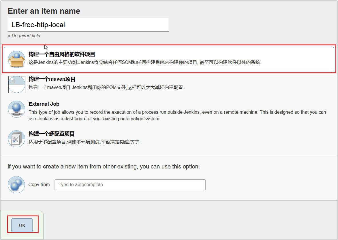Viewport: 338px width, 240px height.
Task: Click the multi-configuration description mentioning 多环境测试
Action: 85,142
